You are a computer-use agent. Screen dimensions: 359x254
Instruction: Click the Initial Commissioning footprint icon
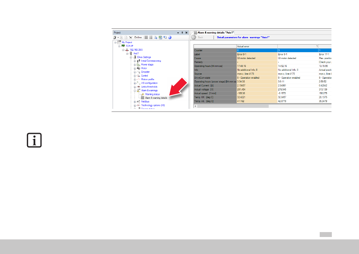(x=139, y=61)
